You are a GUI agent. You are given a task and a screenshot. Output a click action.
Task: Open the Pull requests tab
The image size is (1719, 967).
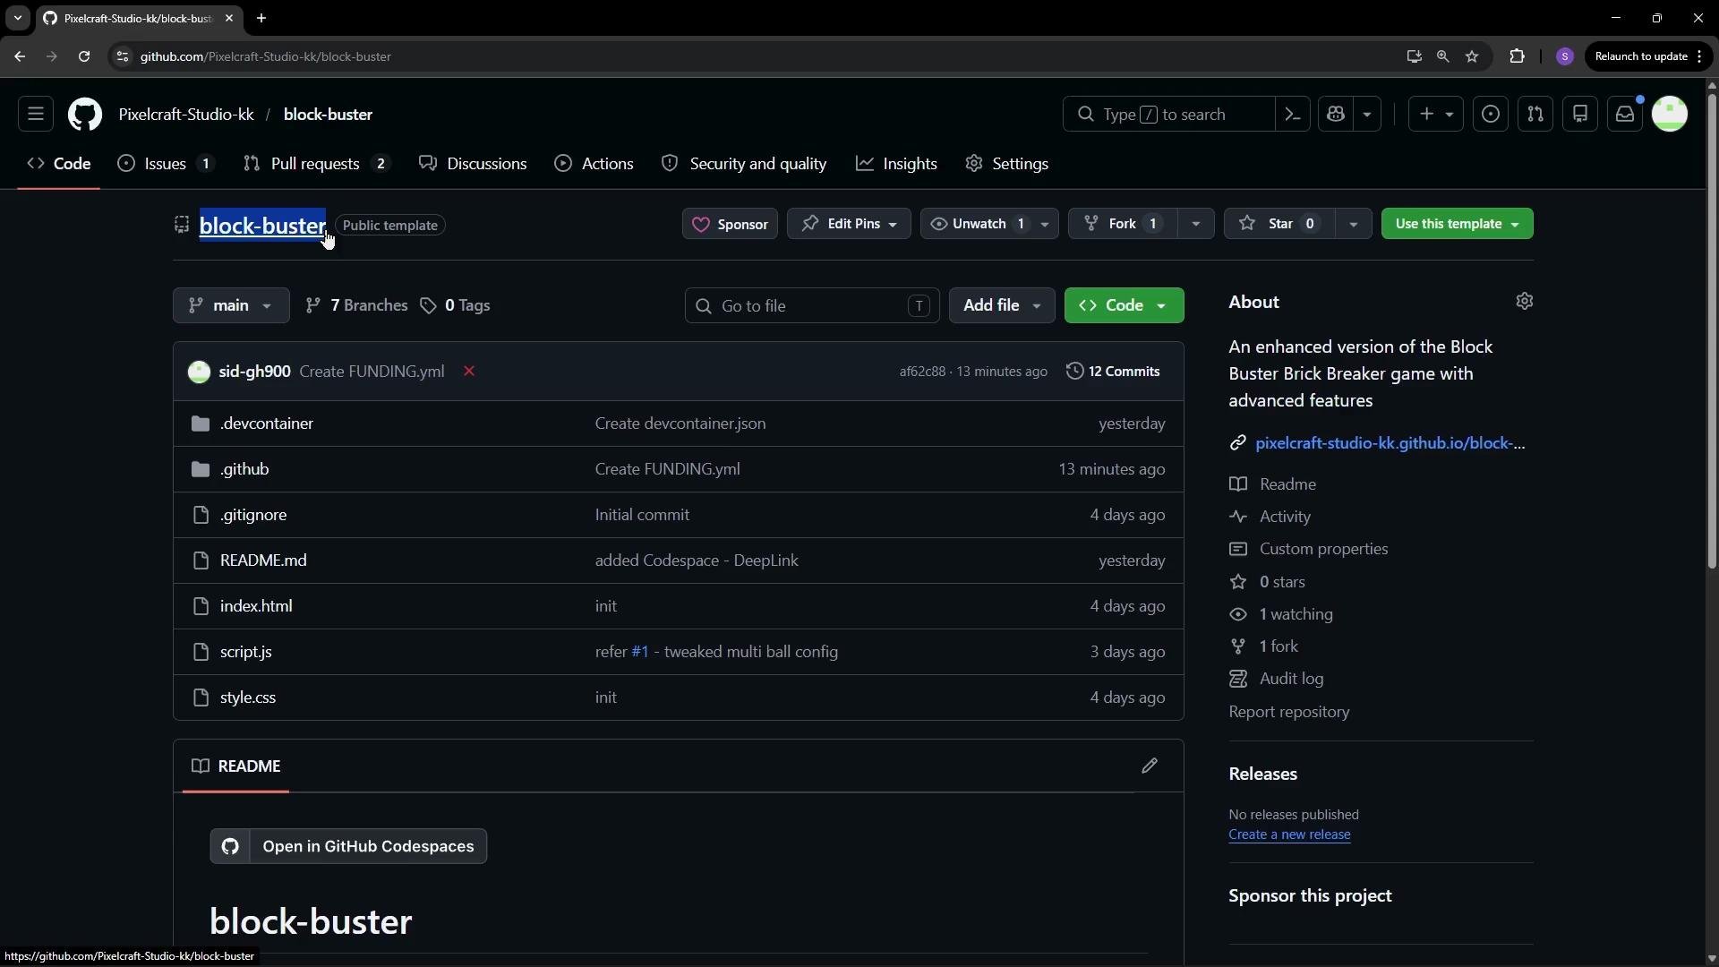317,164
